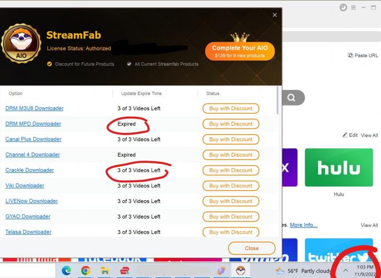This screenshot has height=278, width=381.
Task: Click the red app icon in taskbar
Action: tap(125, 270)
